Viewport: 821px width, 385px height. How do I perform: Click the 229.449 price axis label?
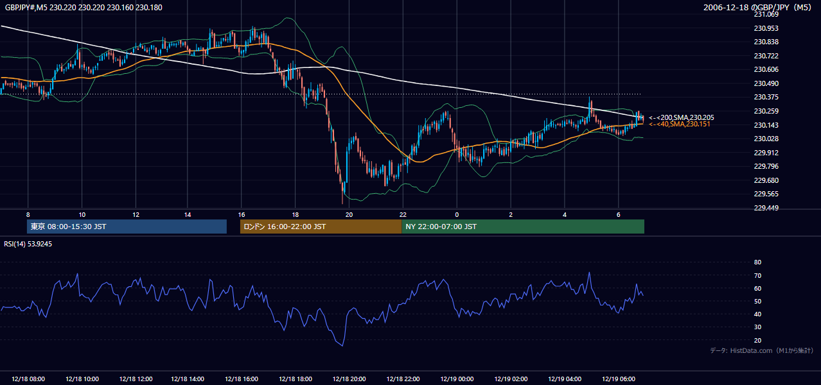pos(766,208)
